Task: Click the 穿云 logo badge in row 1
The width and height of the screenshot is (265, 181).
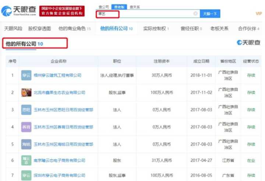Action: (x=26, y=75)
